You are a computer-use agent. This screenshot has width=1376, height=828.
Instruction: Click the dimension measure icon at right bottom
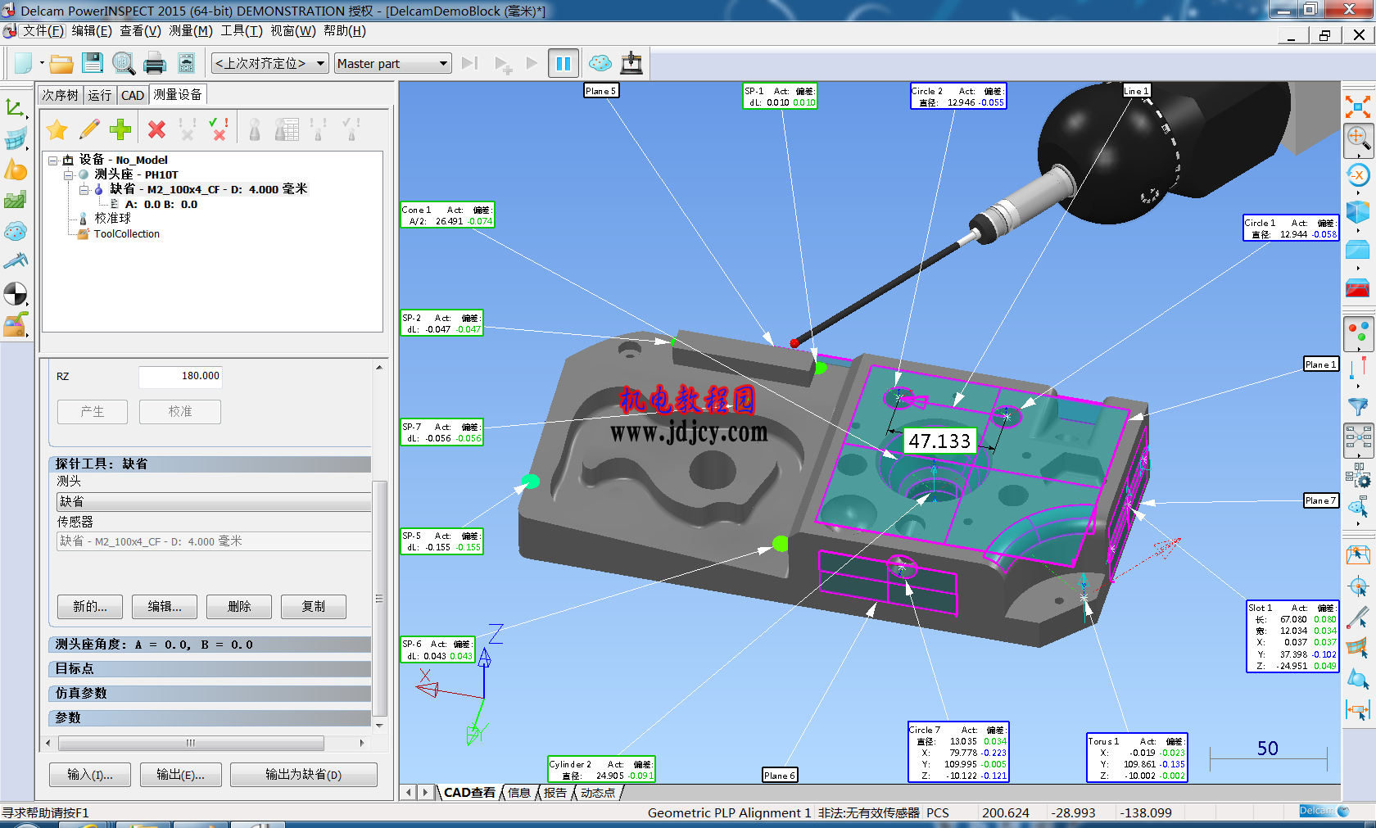1358,710
